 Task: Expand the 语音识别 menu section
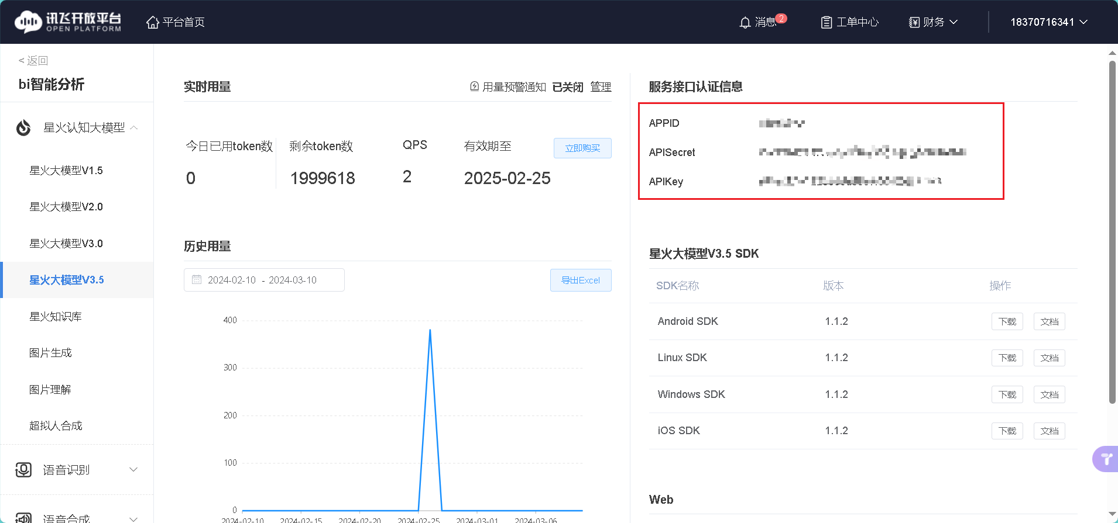point(133,470)
